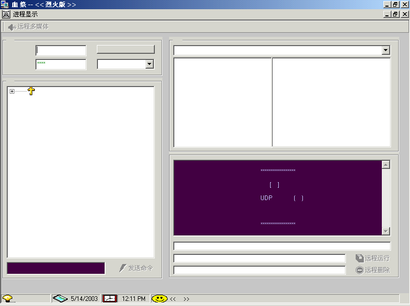Image resolution: width=410 pixels, height=306 pixels.
Task: Click the 远程删除 button
Action: tap(373, 270)
